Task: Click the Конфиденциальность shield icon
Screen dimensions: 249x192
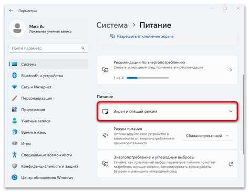Action: click(x=15, y=166)
